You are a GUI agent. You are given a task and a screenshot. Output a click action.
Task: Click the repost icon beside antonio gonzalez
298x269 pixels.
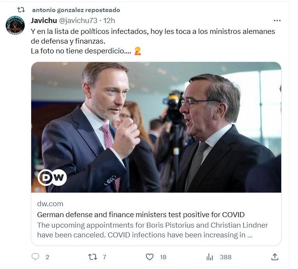(x=21, y=10)
